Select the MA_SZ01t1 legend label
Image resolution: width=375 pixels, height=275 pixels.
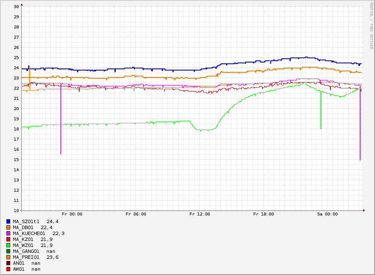26,221
